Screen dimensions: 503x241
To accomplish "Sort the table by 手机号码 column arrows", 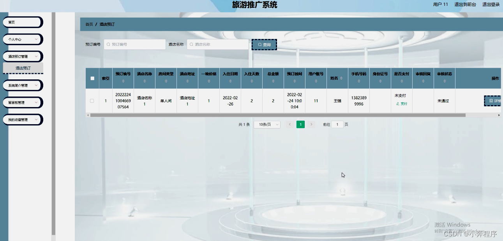I will point(359,81).
